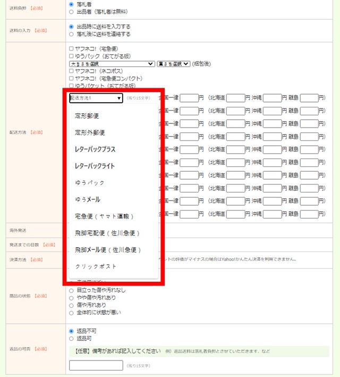Select 出品者 radio for shipping cost payer

point(72,11)
